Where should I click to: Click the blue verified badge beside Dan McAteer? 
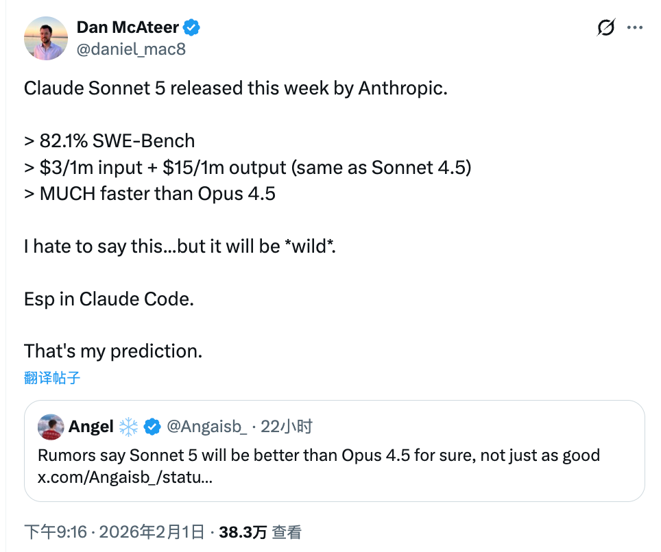click(191, 27)
